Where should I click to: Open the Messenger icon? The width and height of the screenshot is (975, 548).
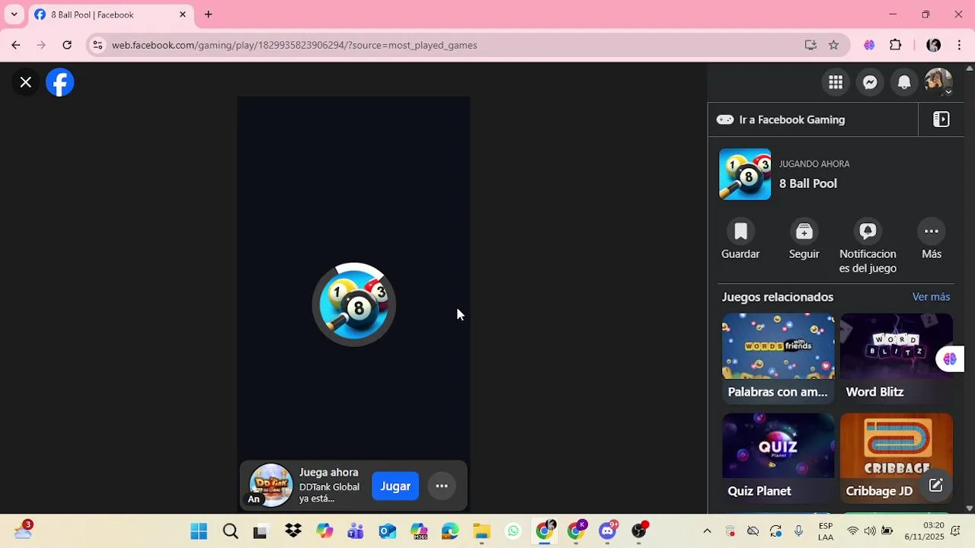[870, 82]
